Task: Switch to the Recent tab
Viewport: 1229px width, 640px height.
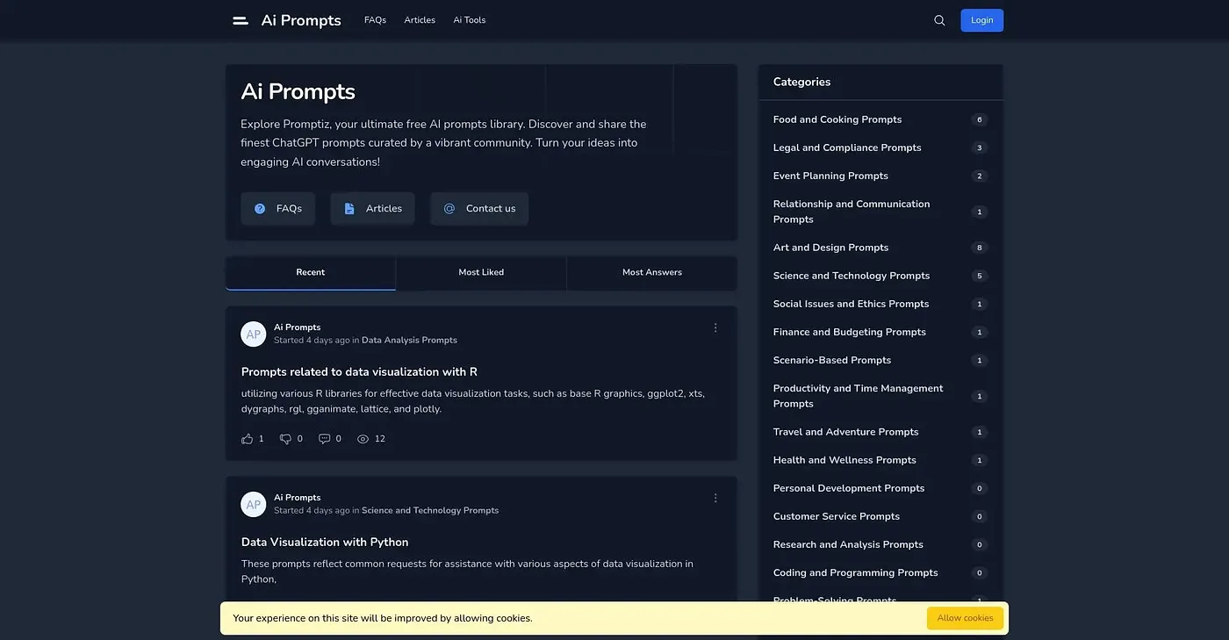Action: (x=311, y=273)
